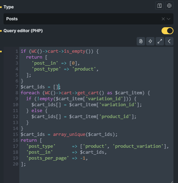Image resolution: width=178 pixels, height=183 pixels.
Task: Run the query with the lightning bolt icon
Action: pyautogui.click(x=150, y=41)
